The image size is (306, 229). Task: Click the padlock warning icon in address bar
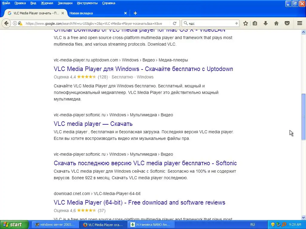click(20, 23)
